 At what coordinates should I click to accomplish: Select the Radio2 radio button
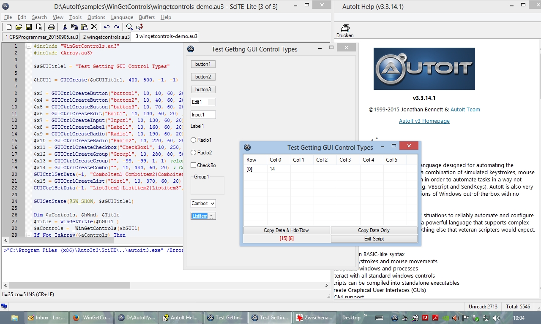pos(194,153)
